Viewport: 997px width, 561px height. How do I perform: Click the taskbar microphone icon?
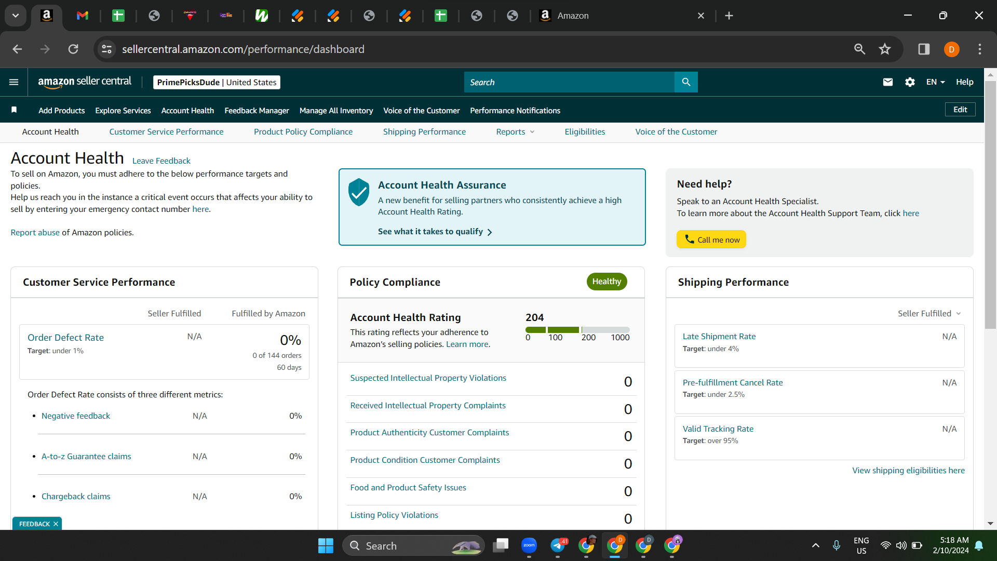pyautogui.click(x=837, y=545)
